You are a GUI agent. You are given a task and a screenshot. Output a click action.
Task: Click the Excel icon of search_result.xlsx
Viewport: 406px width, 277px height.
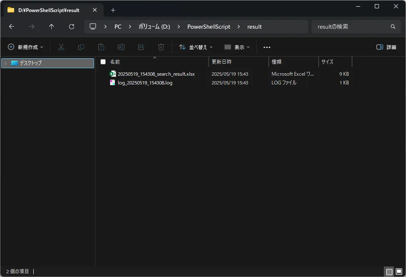click(112, 74)
